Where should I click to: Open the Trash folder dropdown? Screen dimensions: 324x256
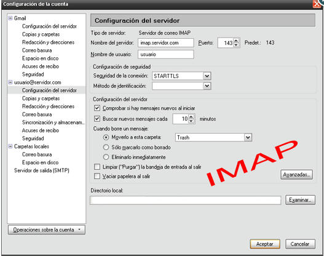pyautogui.click(x=248, y=137)
